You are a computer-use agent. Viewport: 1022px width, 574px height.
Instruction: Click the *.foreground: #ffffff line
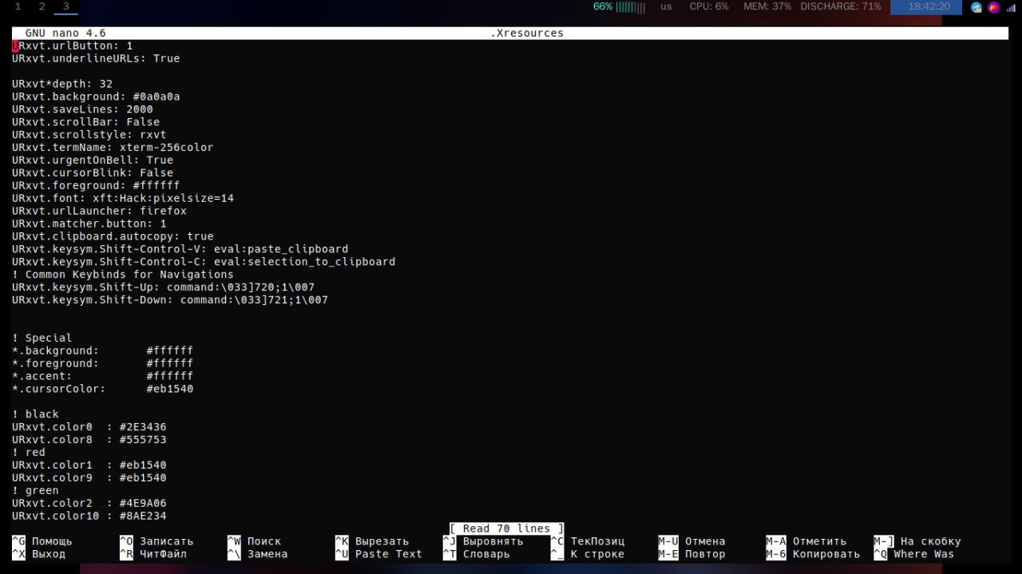[103, 363]
